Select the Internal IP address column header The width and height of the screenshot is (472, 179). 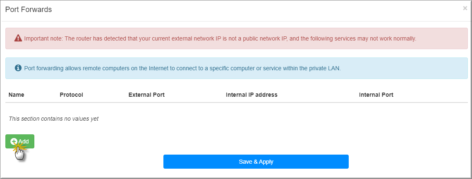point(252,95)
